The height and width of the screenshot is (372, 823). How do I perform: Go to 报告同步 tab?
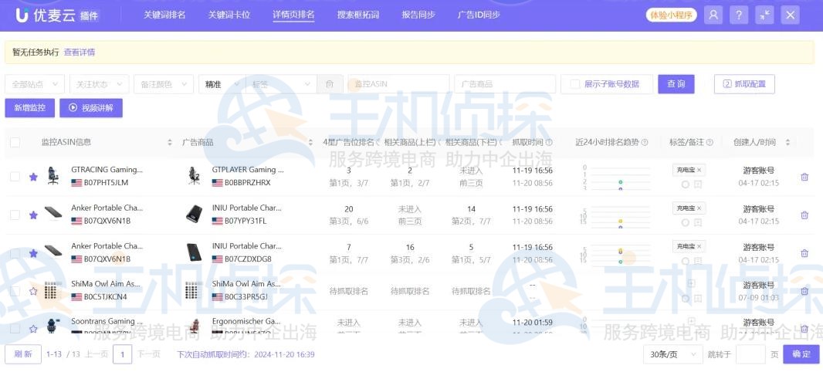pyautogui.click(x=418, y=15)
